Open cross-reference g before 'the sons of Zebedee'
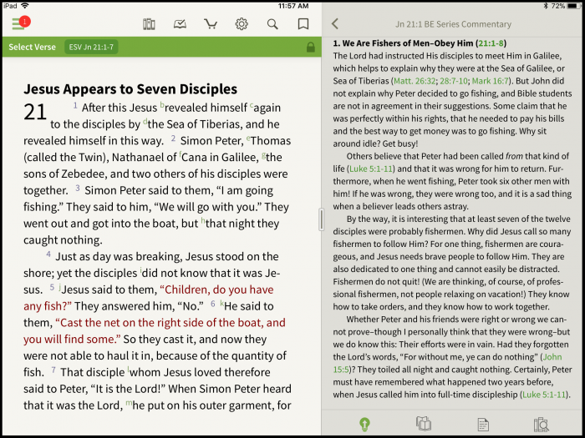Image resolution: width=585 pixels, height=438 pixels. point(264,155)
